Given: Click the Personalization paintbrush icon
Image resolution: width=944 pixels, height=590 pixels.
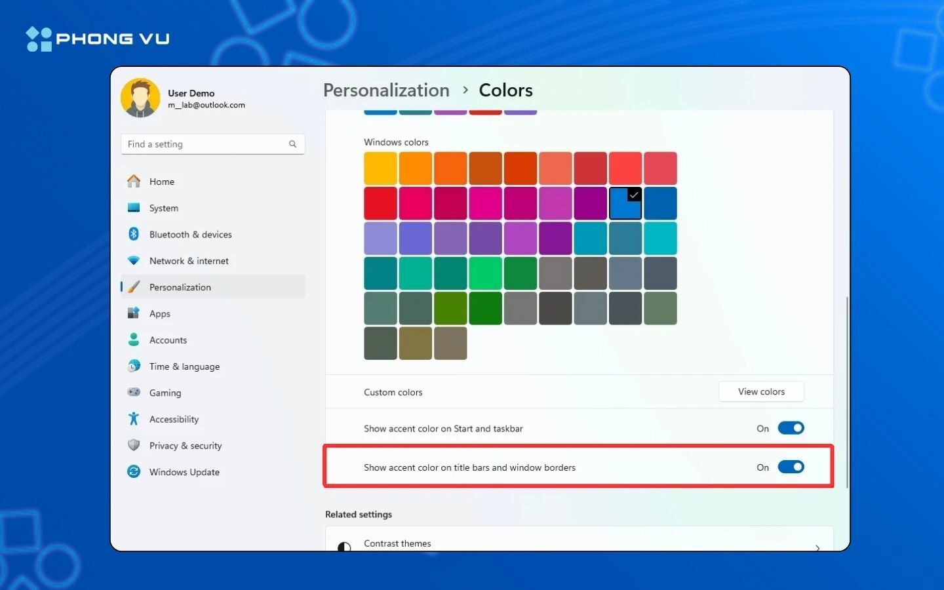Looking at the screenshot, I should click(x=134, y=286).
